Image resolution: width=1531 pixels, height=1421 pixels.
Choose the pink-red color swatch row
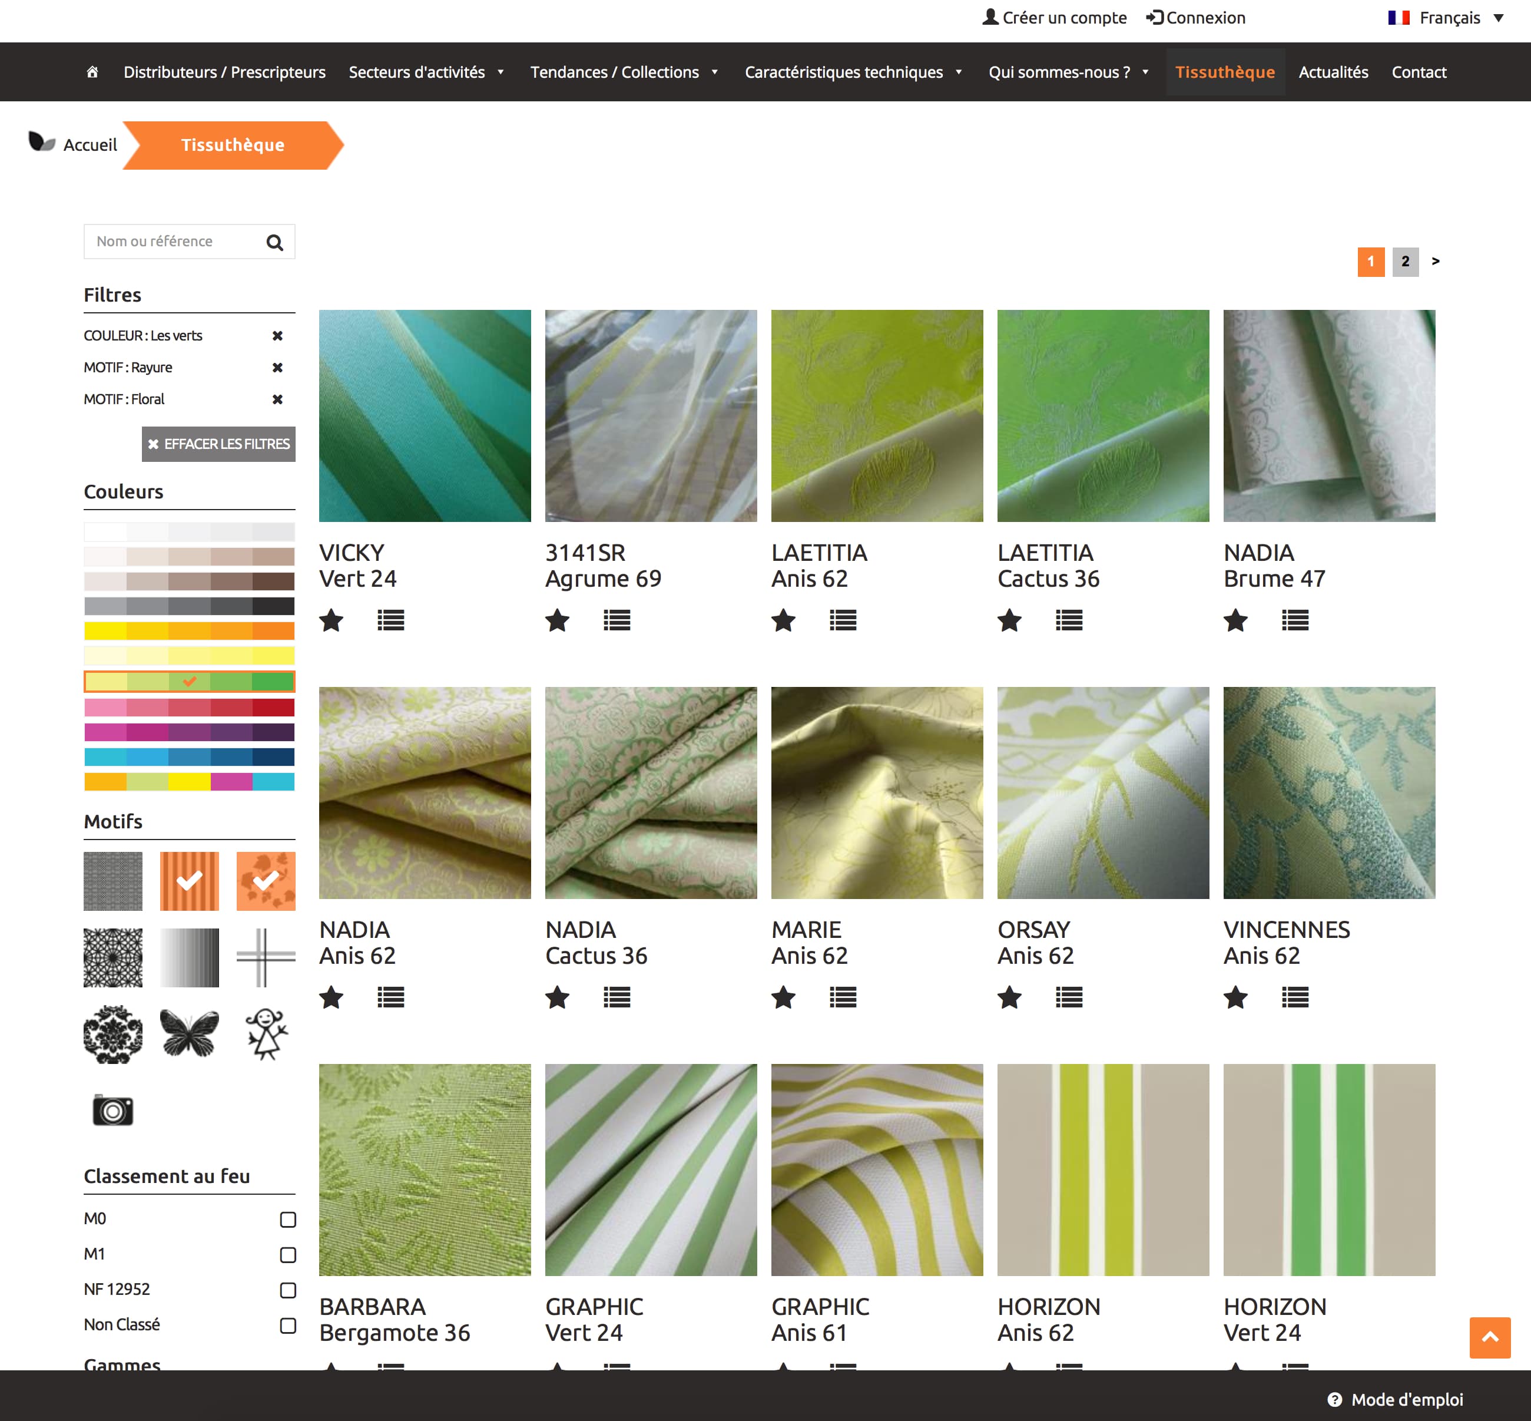tap(189, 708)
